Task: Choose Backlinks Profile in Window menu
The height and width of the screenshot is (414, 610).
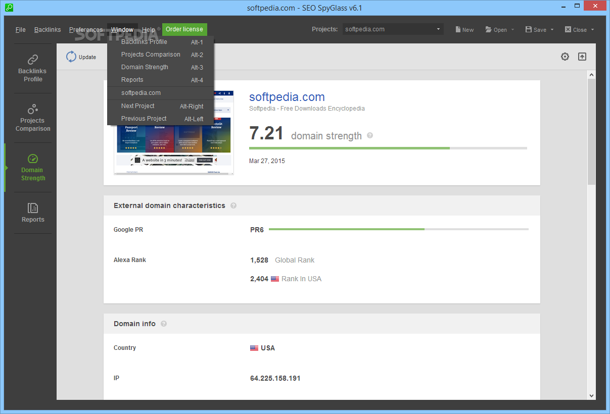Action: click(x=161, y=42)
